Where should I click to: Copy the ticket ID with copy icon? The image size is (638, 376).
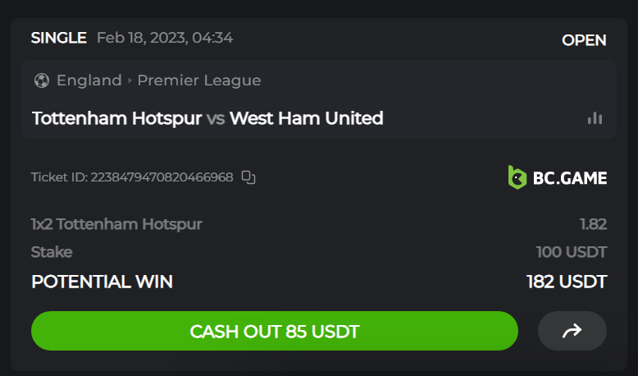(248, 177)
